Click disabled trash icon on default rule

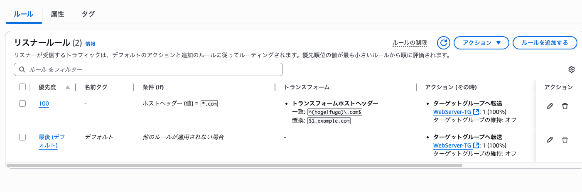pos(565,140)
